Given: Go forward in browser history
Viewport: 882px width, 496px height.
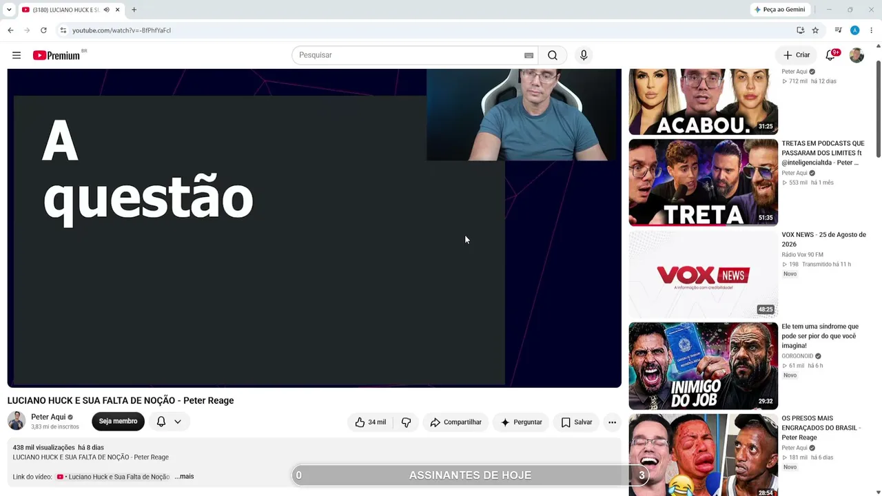Looking at the screenshot, I should pos(27,30).
